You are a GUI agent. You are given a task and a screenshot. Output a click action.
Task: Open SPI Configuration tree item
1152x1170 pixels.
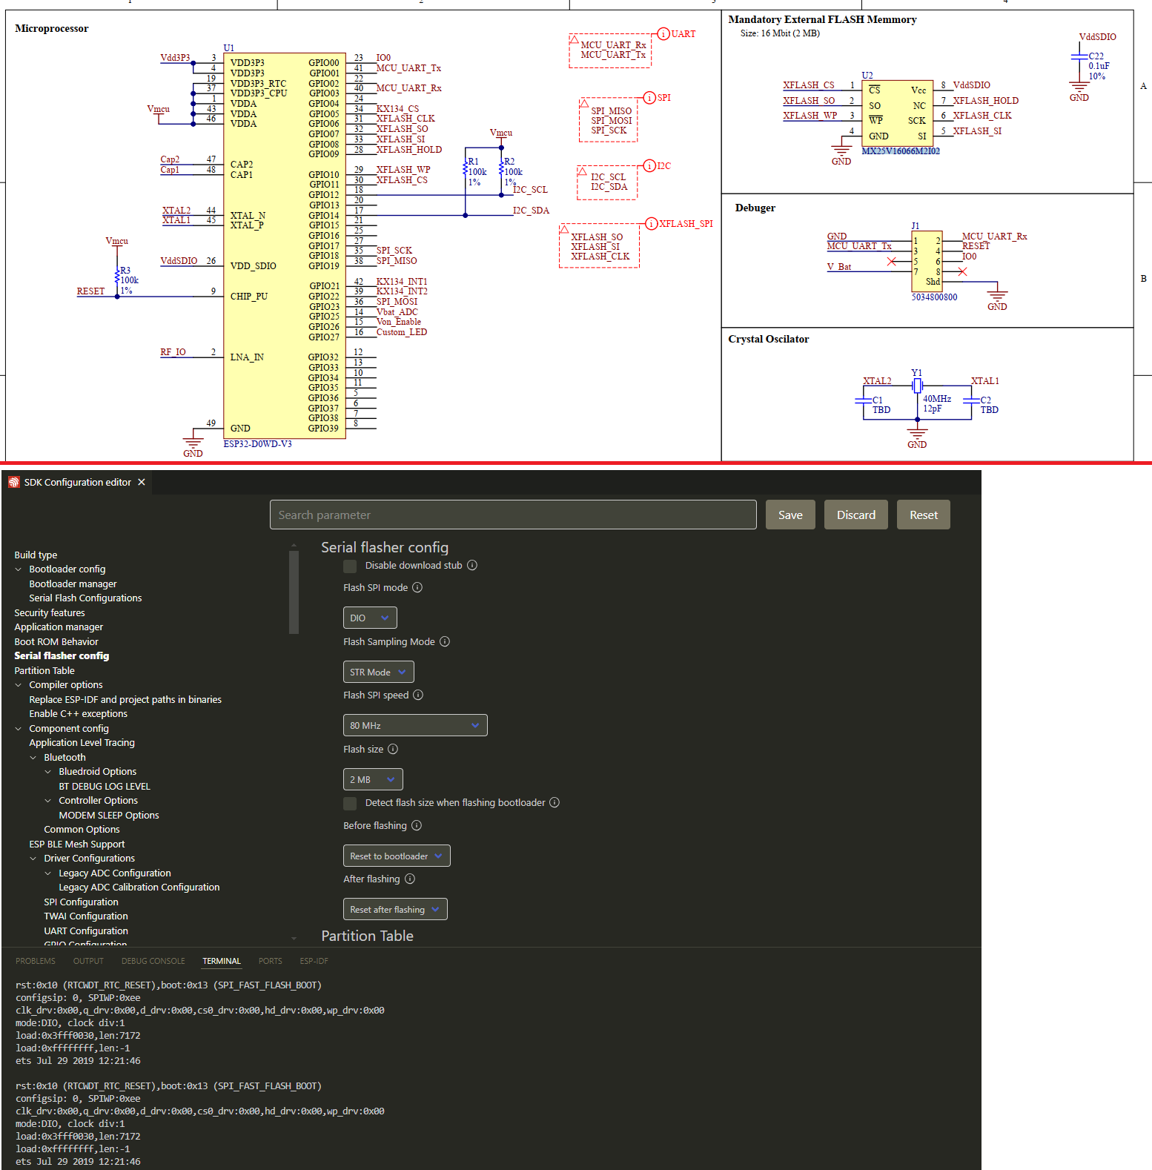pos(81,902)
